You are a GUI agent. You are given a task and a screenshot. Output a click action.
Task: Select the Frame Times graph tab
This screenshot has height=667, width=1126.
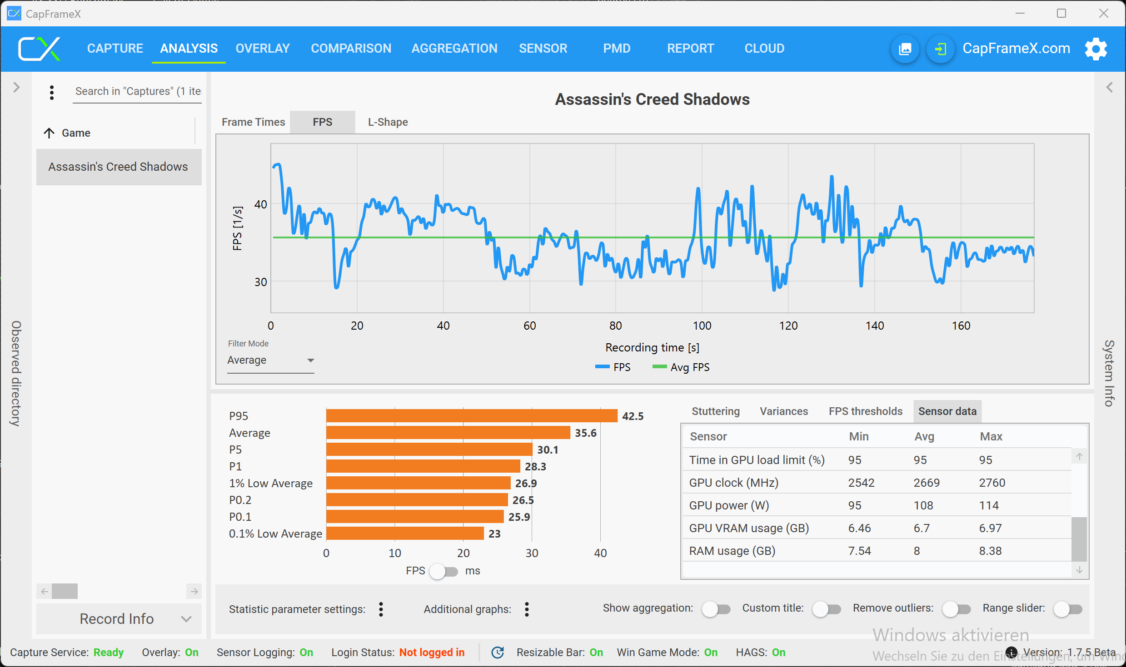pos(253,122)
